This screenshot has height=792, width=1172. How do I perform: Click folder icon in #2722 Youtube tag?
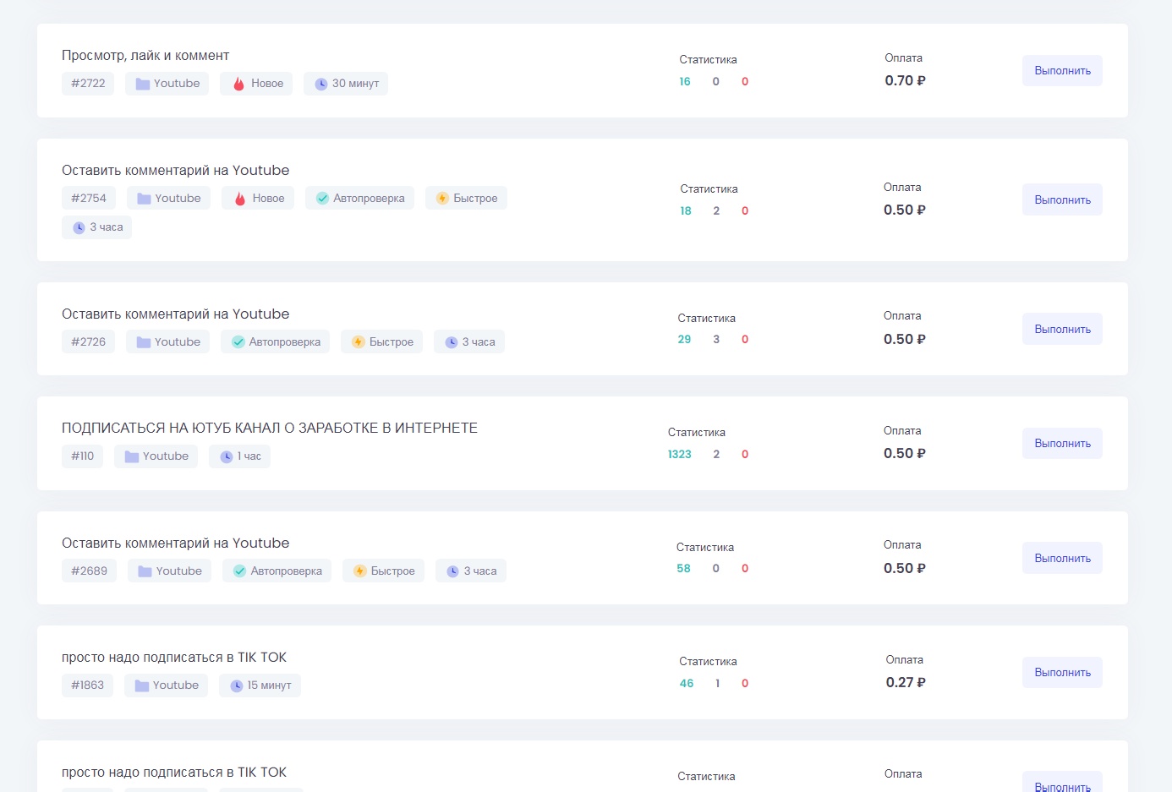143,84
